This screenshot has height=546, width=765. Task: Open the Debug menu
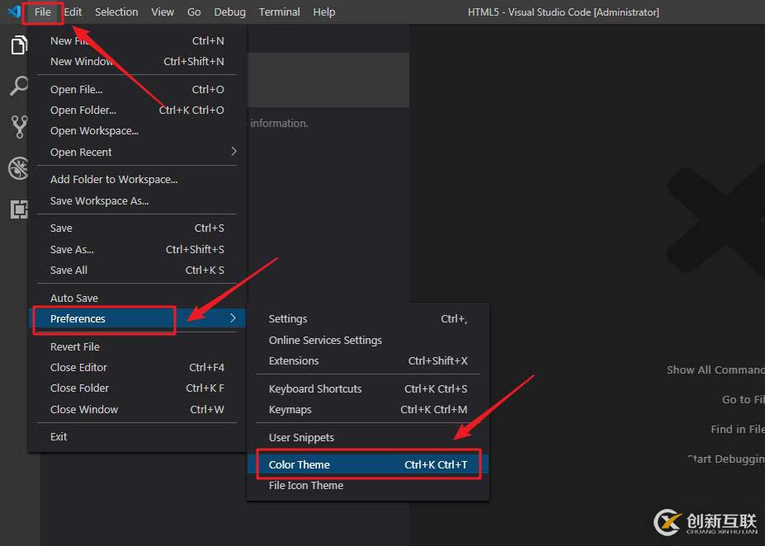[229, 12]
